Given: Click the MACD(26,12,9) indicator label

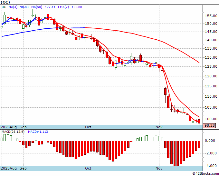Looking at the screenshot, I should click(x=13, y=132).
